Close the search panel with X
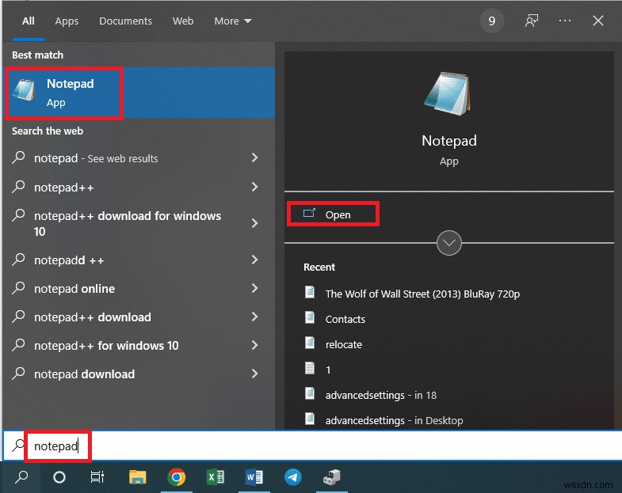 point(597,21)
